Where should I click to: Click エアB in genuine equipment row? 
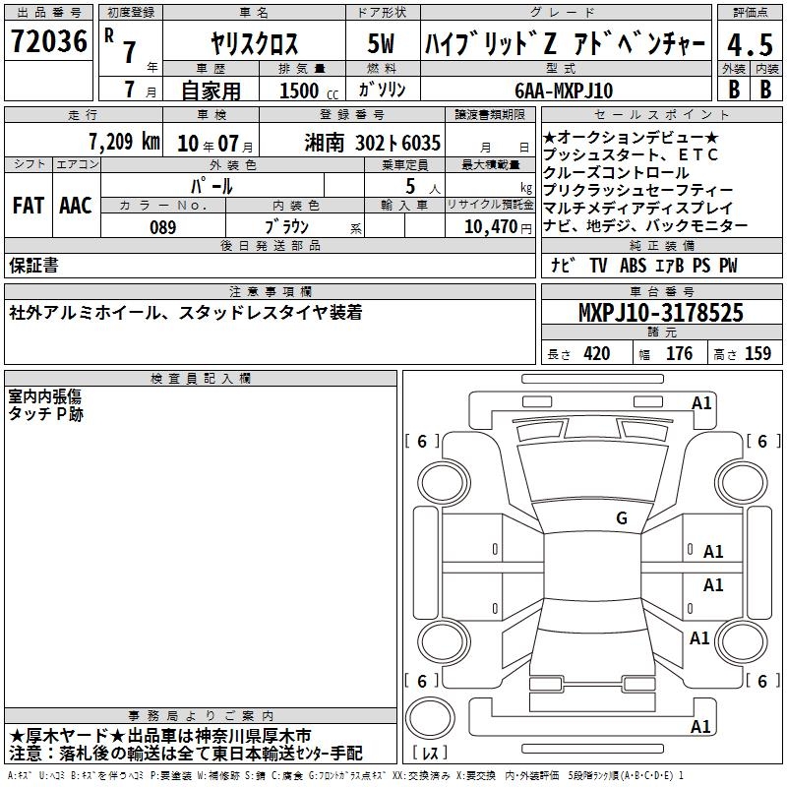pyautogui.click(x=670, y=266)
